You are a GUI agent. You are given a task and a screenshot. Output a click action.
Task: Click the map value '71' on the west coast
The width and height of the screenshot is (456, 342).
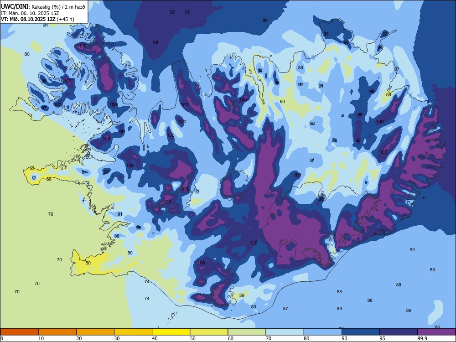pyautogui.click(x=84, y=202)
